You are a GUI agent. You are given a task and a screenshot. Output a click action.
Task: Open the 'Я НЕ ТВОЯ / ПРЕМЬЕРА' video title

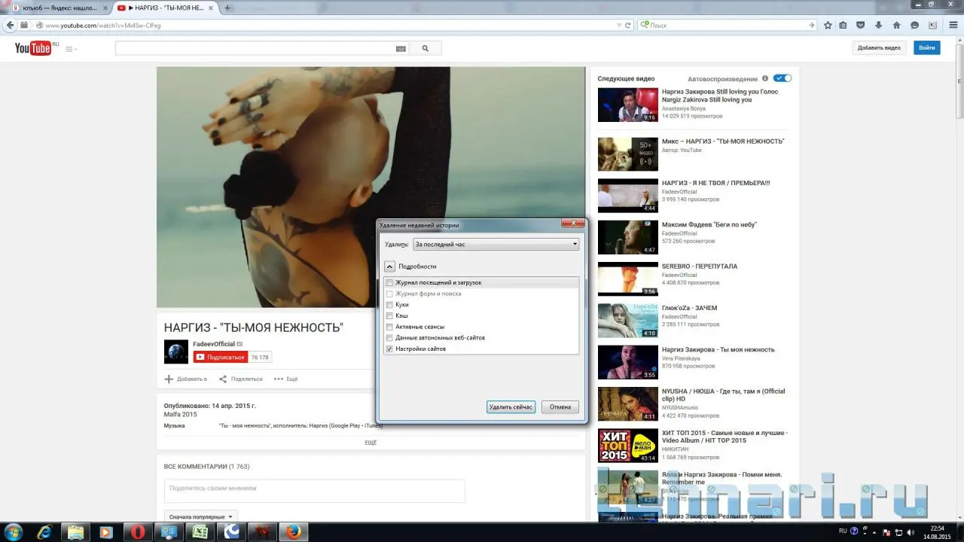click(x=716, y=183)
